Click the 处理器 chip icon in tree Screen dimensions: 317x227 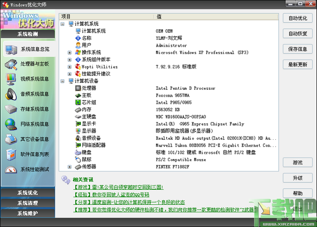[78, 88]
